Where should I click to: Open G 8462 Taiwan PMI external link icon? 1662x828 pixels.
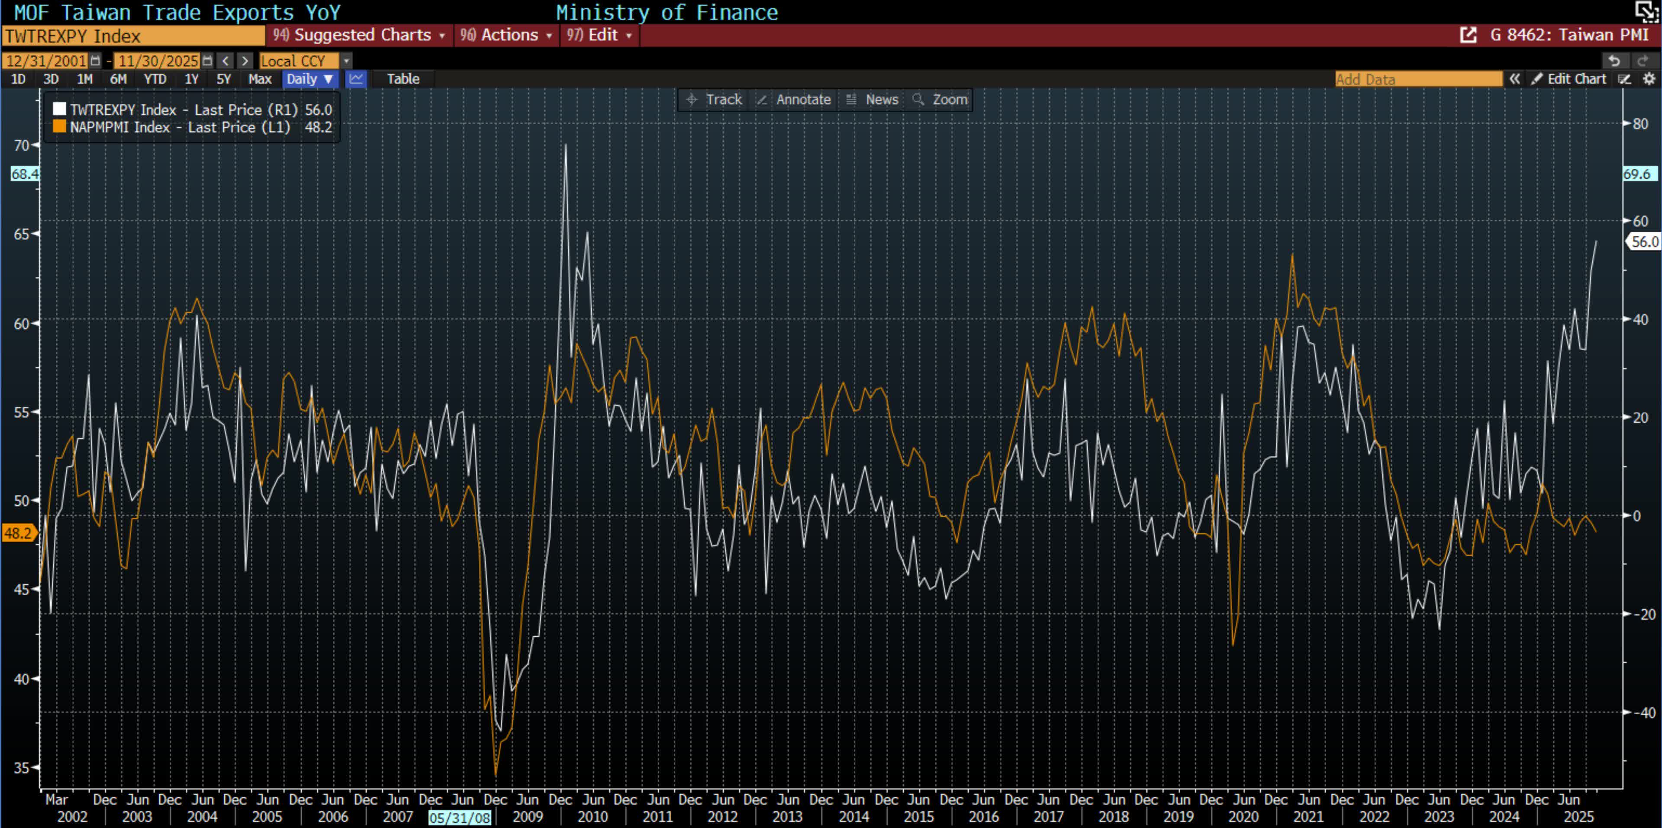[1468, 35]
